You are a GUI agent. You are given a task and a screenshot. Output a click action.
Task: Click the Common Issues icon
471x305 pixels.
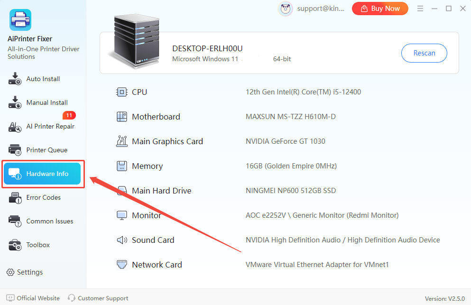(x=15, y=221)
